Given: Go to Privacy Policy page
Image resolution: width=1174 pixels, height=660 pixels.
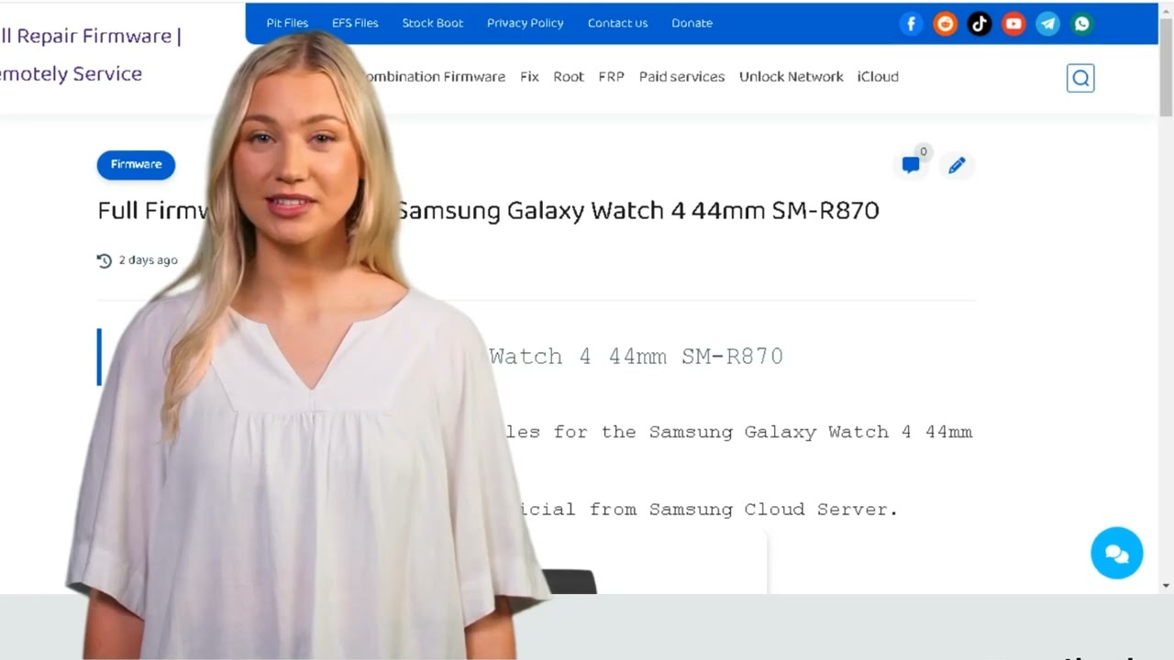Looking at the screenshot, I should tap(525, 23).
